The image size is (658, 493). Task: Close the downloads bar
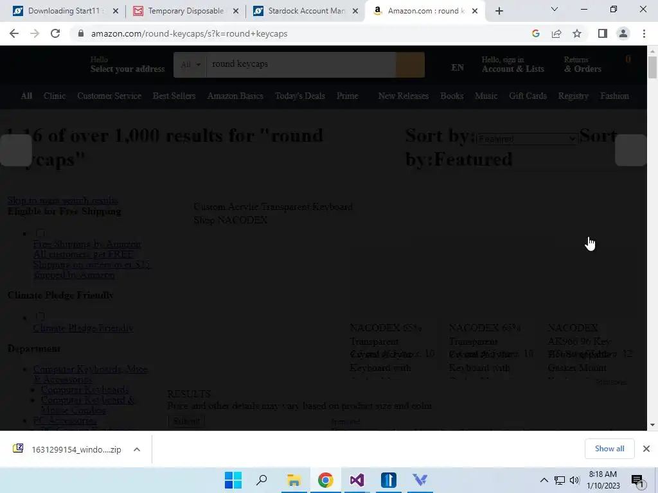(646, 449)
